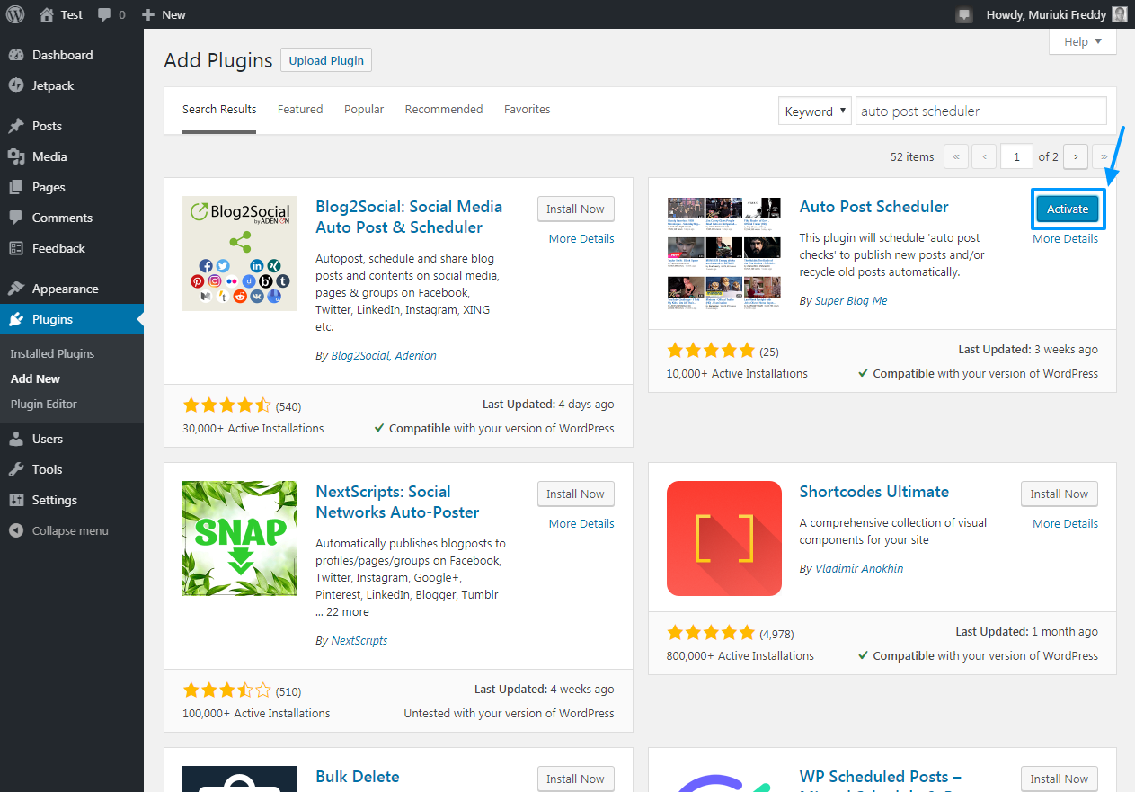Open the Appearance sidebar menu

pos(72,289)
